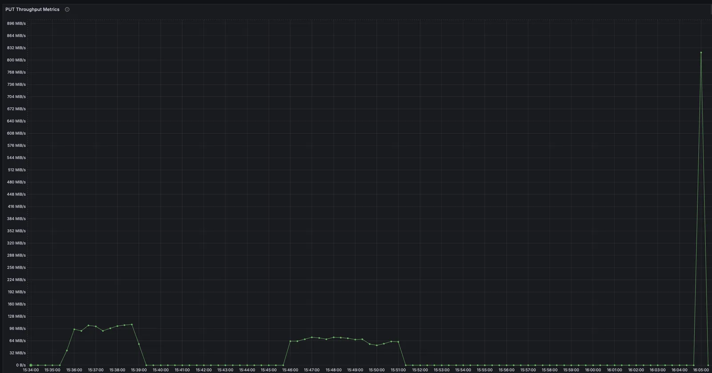The height and width of the screenshot is (373, 712).
Task: Click the 256 MiB/s y-axis label
Action: [16, 268]
